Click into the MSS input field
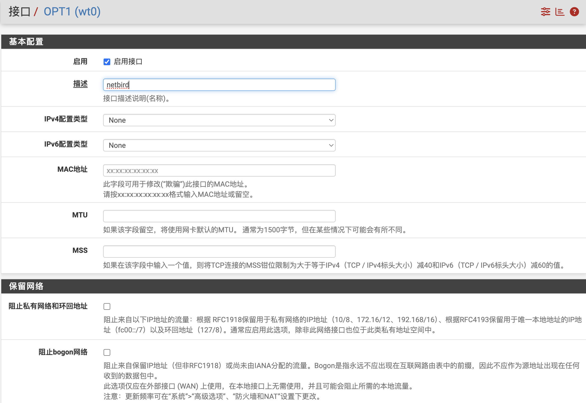586x403 pixels. point(219,252)
